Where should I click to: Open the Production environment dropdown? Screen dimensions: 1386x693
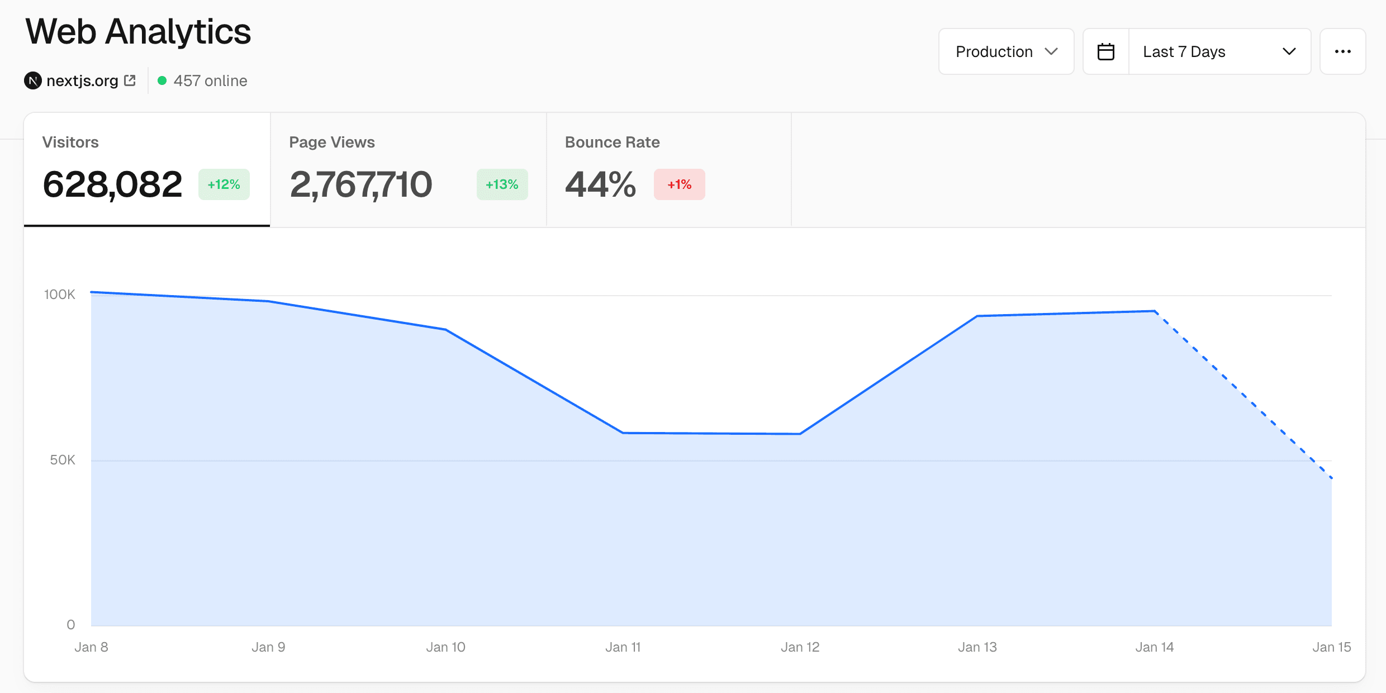[x=1005, y=51]
